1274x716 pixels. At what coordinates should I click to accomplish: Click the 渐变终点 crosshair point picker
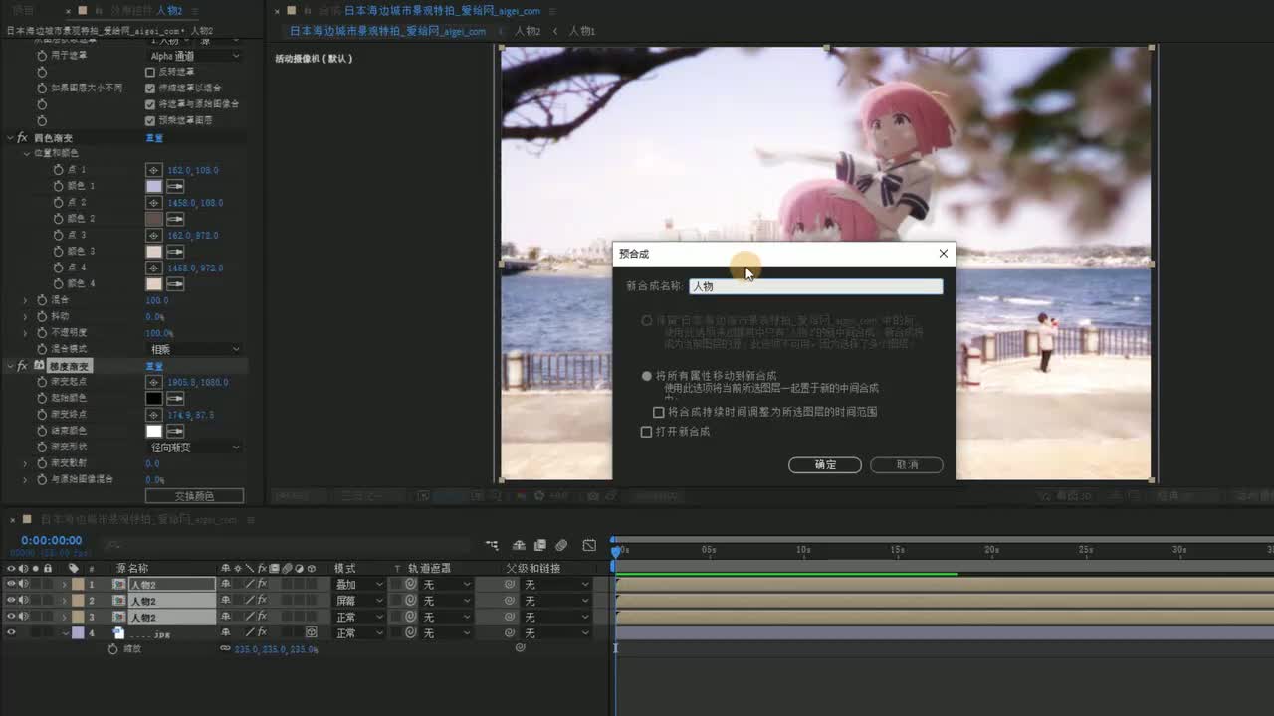point(154,415)
